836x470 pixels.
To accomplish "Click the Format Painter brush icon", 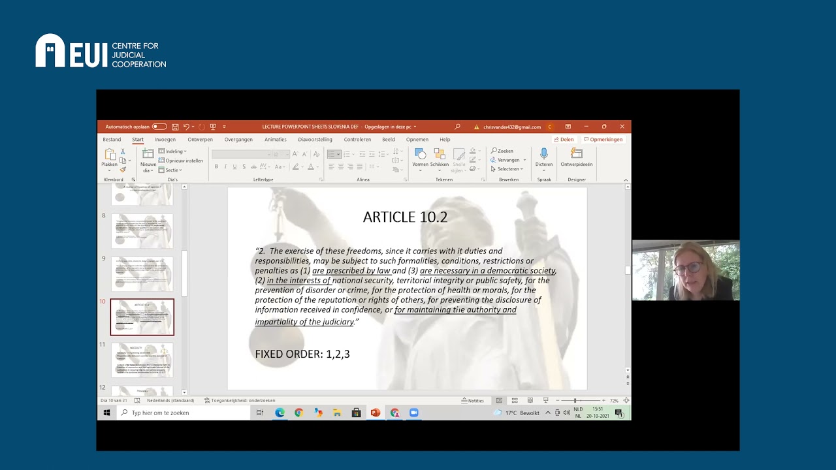I will tap(122, 169).
